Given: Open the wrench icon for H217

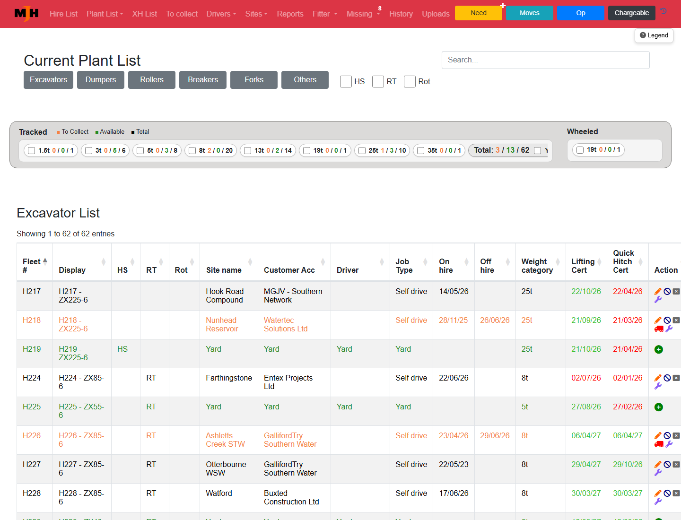Looking at the screenshot, I should click(658, 300).
